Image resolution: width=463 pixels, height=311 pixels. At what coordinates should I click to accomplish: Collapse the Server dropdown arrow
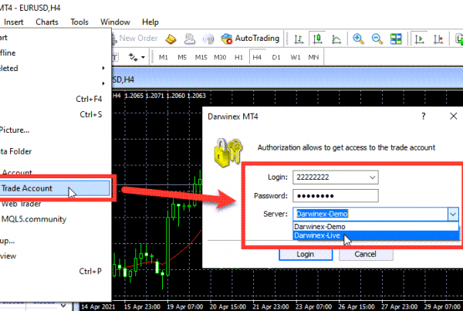(x=453, y=214)
